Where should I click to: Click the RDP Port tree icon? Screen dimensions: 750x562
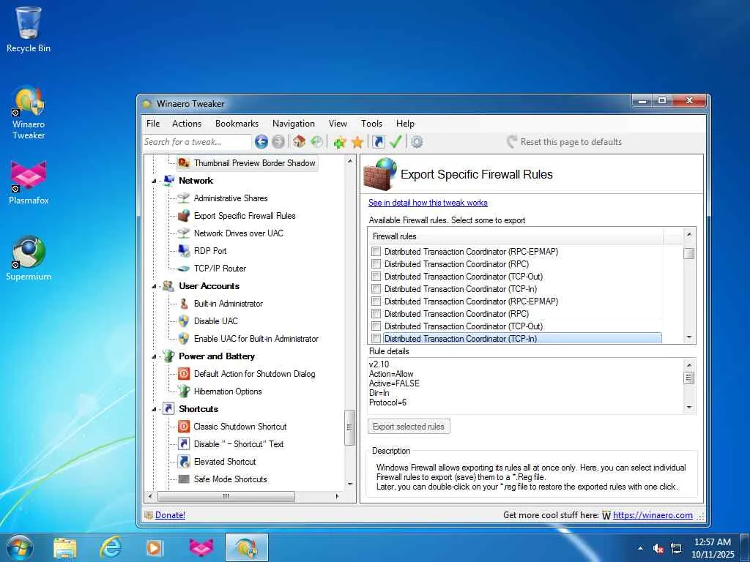184,250
